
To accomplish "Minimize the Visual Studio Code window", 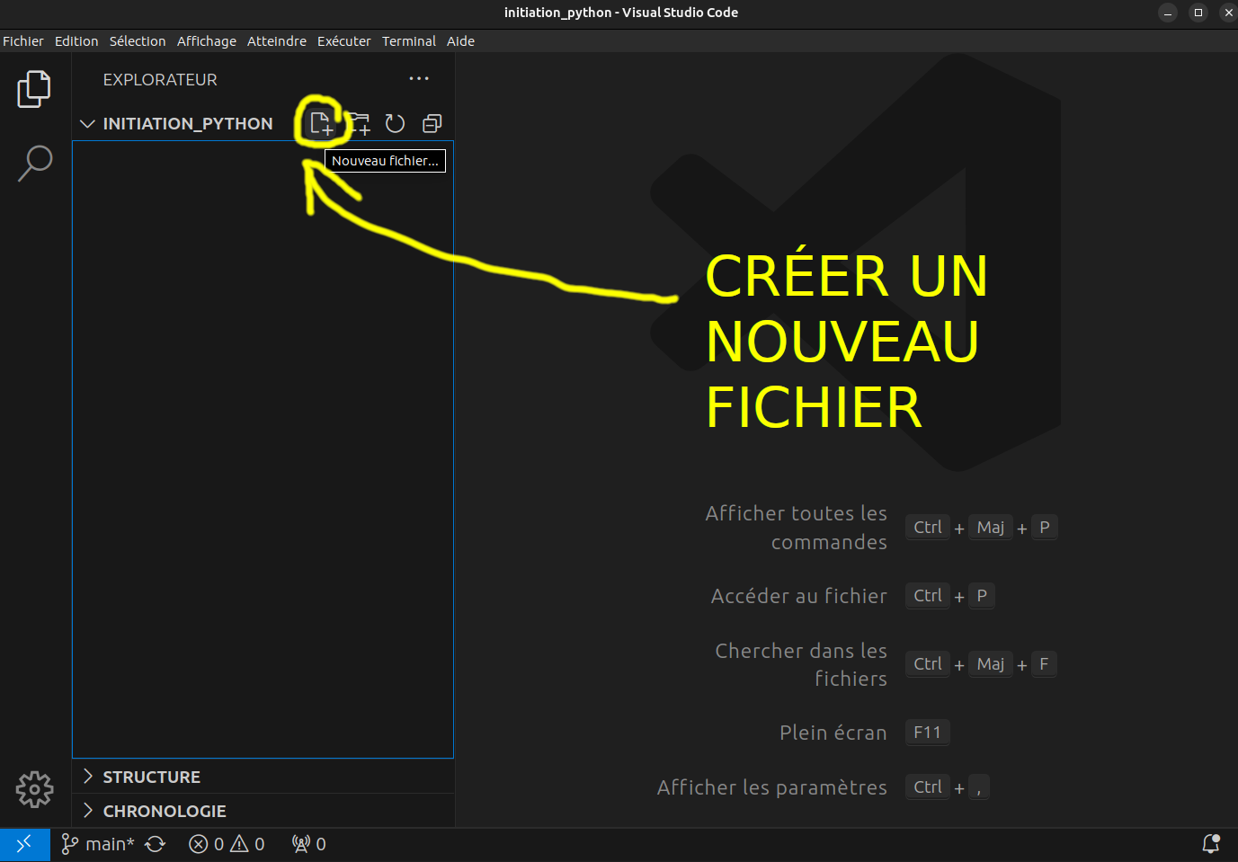I will pyautogui.click(x=1168, y=13).
